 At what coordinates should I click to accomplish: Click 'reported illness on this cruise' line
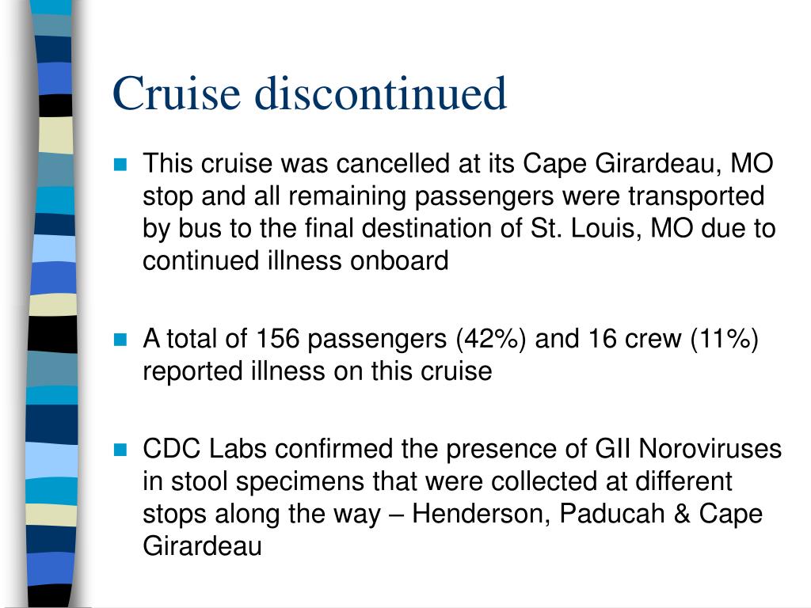point(317,371)
